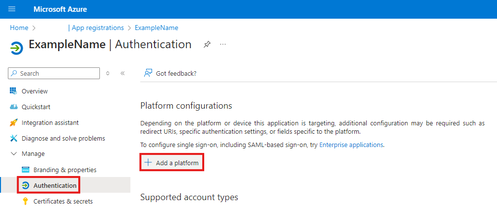Pin the Authentication blade
497x207 pixels.
pyautogui.click(x=207, y=45)
